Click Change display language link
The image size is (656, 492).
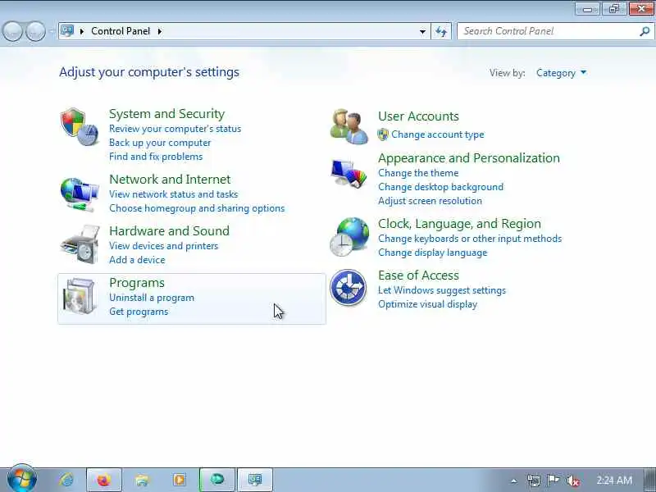(x=433, y=253)
